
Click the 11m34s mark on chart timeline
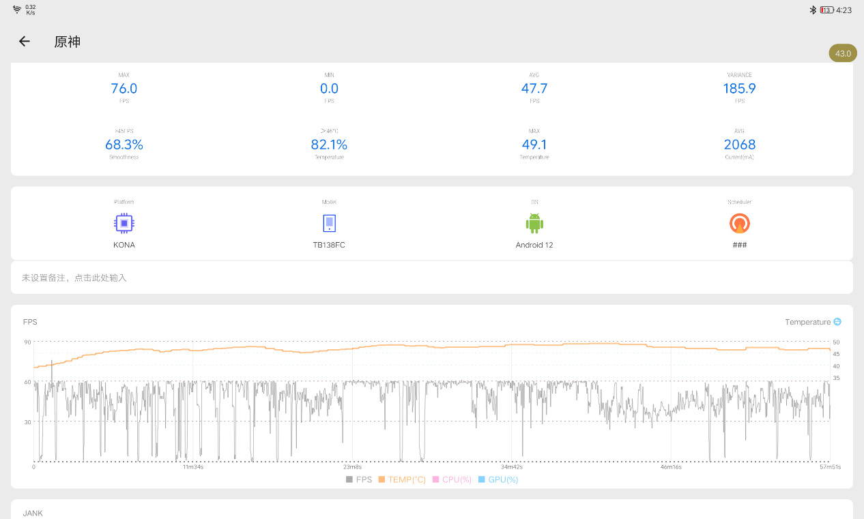(193, 467)
